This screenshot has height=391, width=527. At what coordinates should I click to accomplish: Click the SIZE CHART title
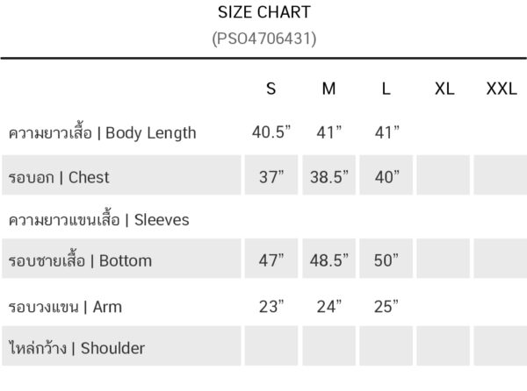pos(264,12)
